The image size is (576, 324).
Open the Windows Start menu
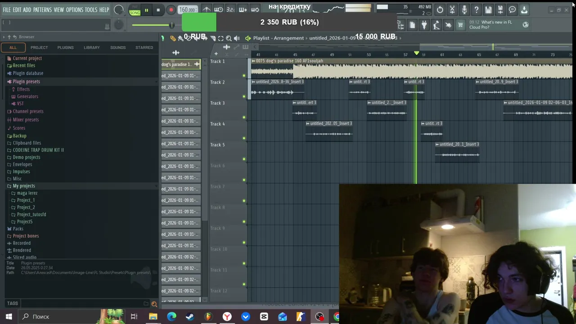pyautogui.click(x=9, y=316)
